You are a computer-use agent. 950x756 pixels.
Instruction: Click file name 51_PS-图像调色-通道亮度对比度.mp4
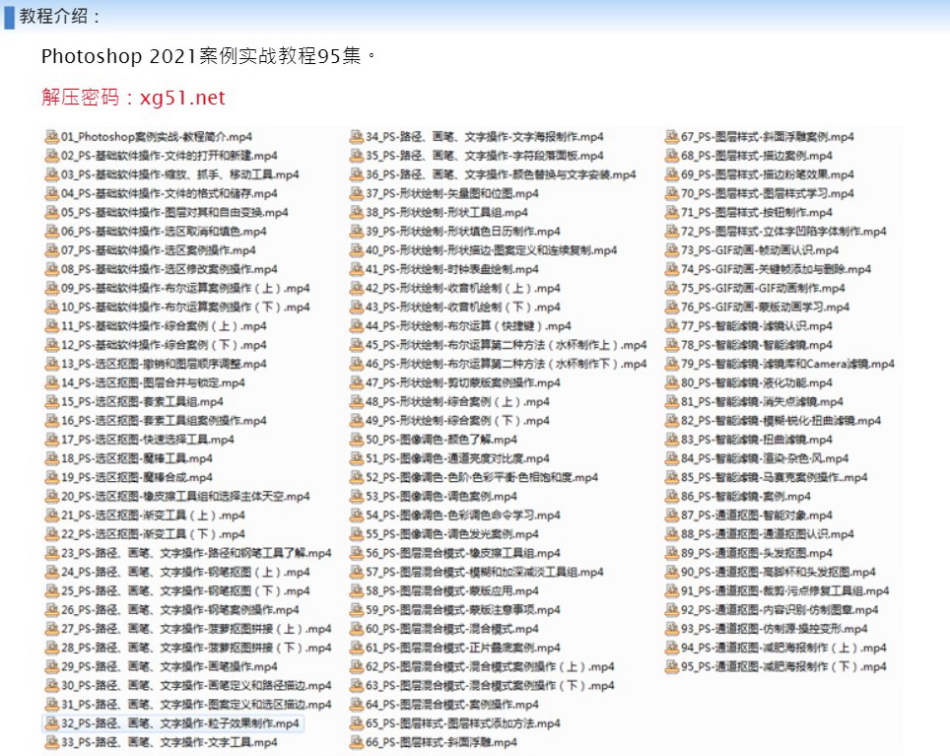[x=457, y=458]
